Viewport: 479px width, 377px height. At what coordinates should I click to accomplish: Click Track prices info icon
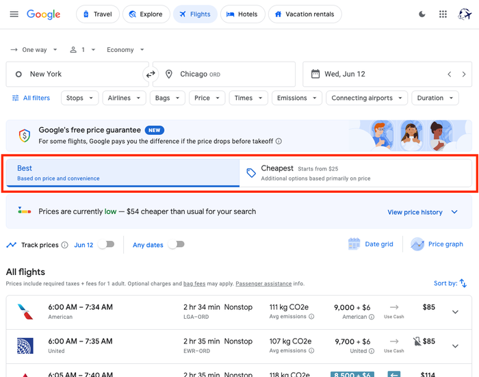coord(64,245)
